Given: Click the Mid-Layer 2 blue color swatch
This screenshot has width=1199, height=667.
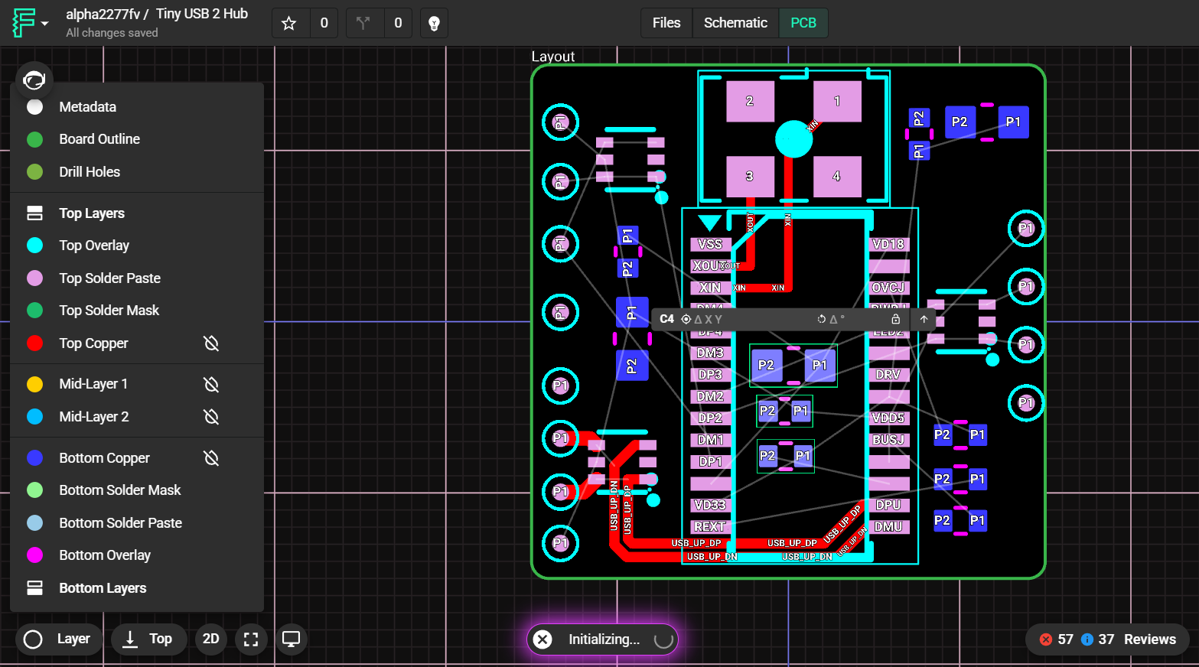Looking at the screenshot, I should 35,417.
